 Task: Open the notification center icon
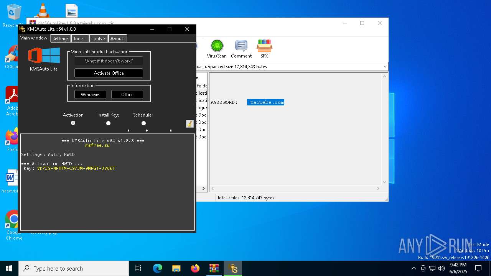[478, 268]
